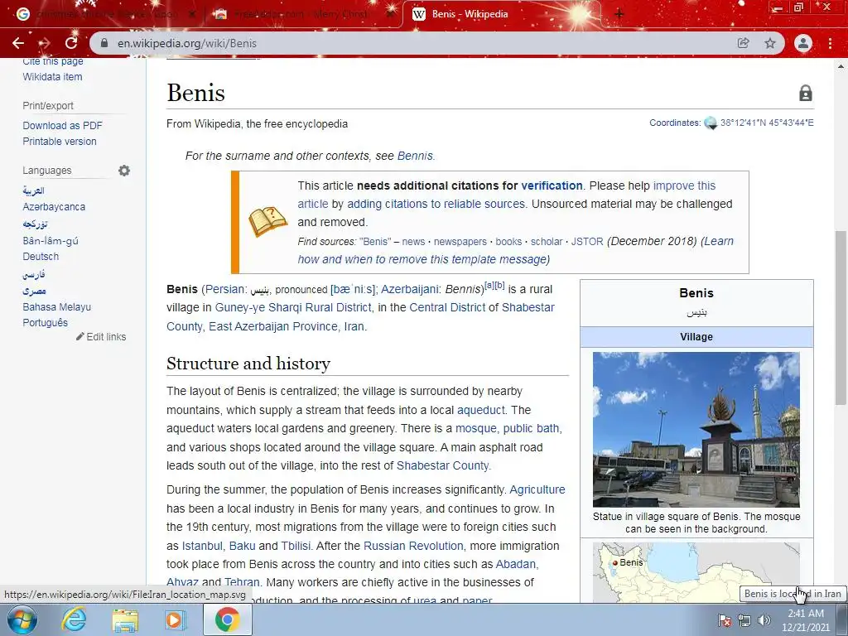Switch to Azərbaycanca language version
848x636 pixels.
tap(54, 206)
